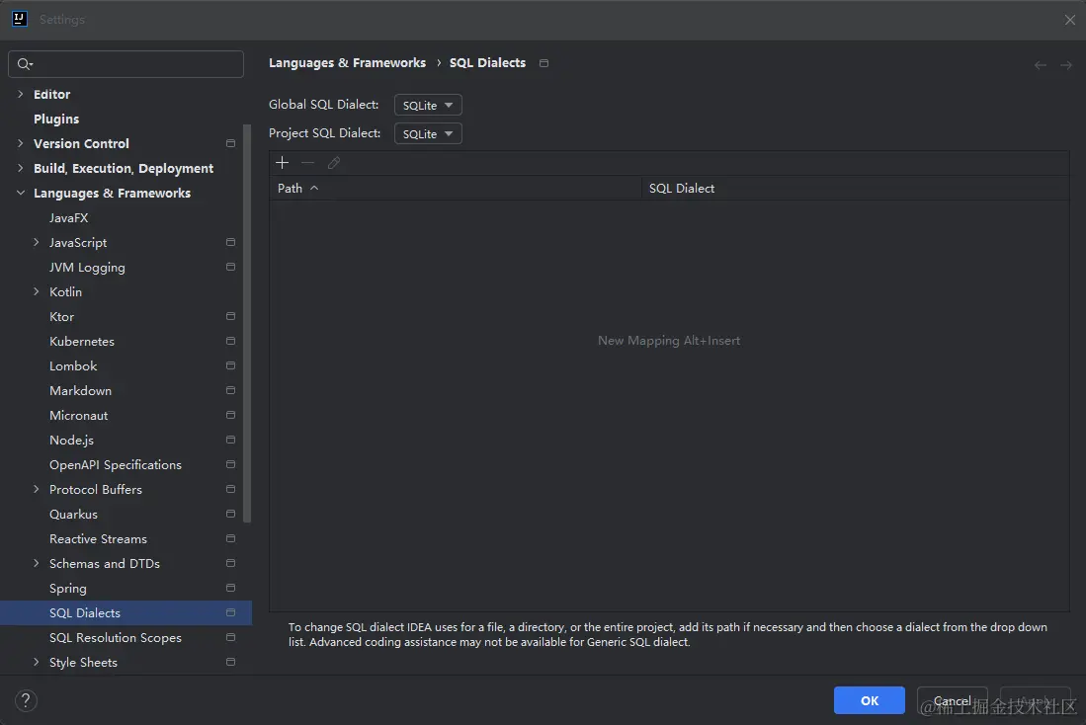1086x725 pixels.
Task: Open Languages & Frameworks from the breadcrumb
Action: point(347,62)
